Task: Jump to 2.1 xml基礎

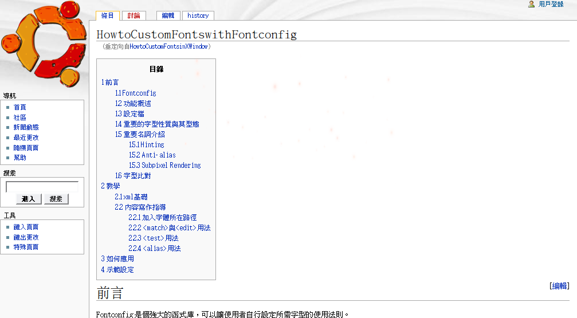Action: (x=131, y=197)
